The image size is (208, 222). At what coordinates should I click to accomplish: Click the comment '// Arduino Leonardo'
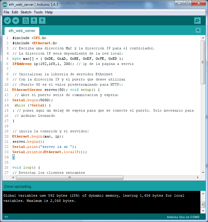[35, 116]
